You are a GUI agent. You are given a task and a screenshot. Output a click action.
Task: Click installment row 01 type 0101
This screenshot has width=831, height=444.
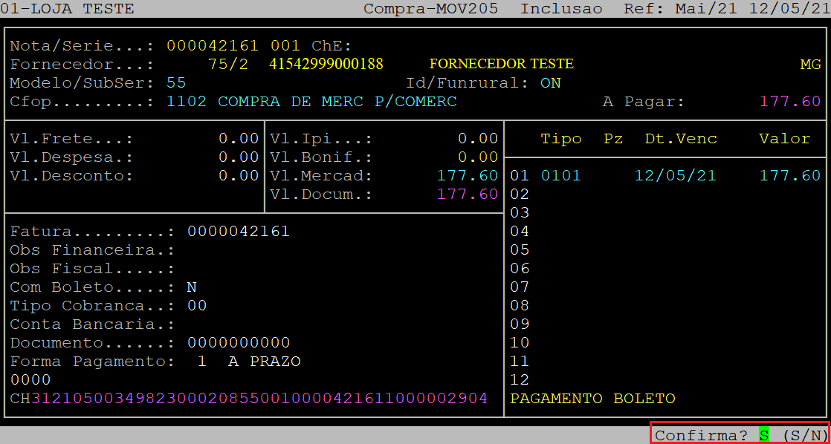click(x=560, y=175)
